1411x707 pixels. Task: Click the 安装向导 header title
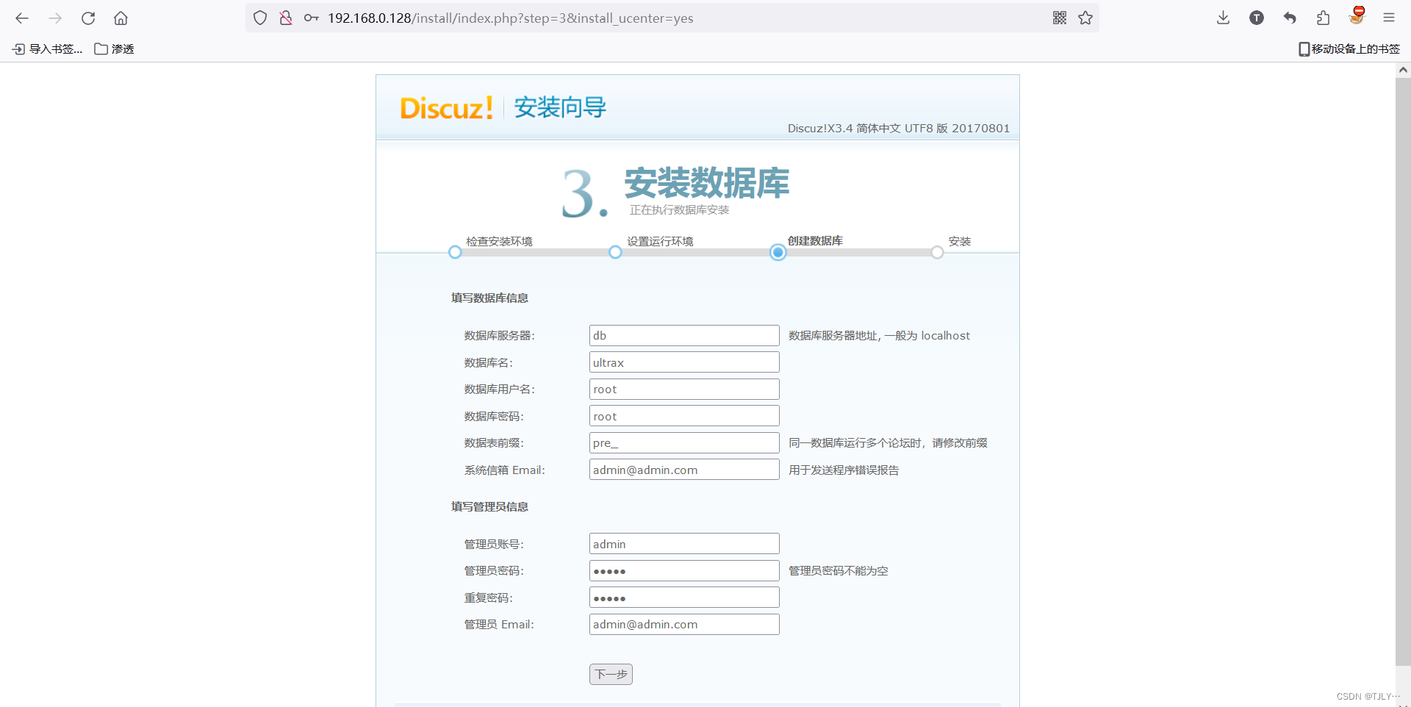point(560,107)
